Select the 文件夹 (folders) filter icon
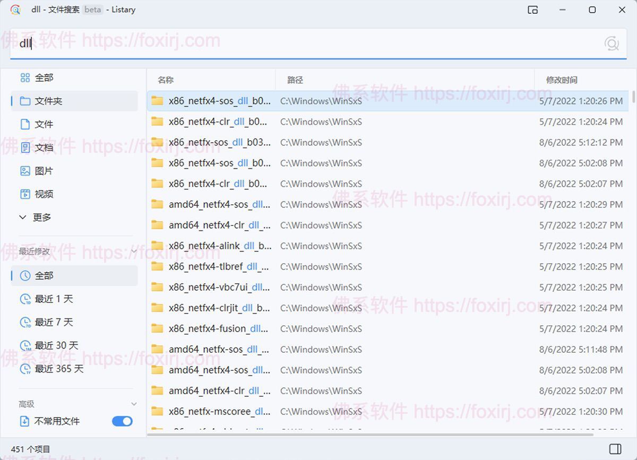The height and width of the screenshot is (460, 637). tap(24, 101)
